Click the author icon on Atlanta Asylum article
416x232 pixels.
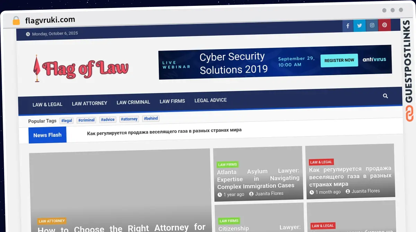(x=251, y=194)
